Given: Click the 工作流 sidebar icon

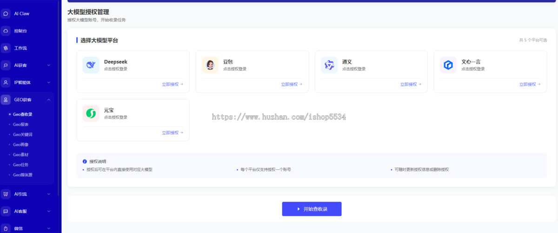Looking at the screenshot, I should pos(6,48).
